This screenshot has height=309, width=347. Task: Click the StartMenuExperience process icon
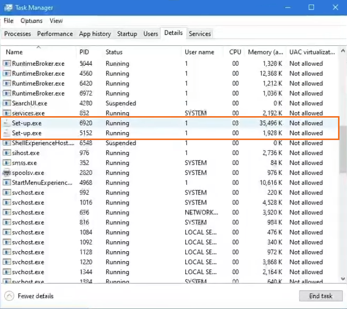tap(6, 183)
